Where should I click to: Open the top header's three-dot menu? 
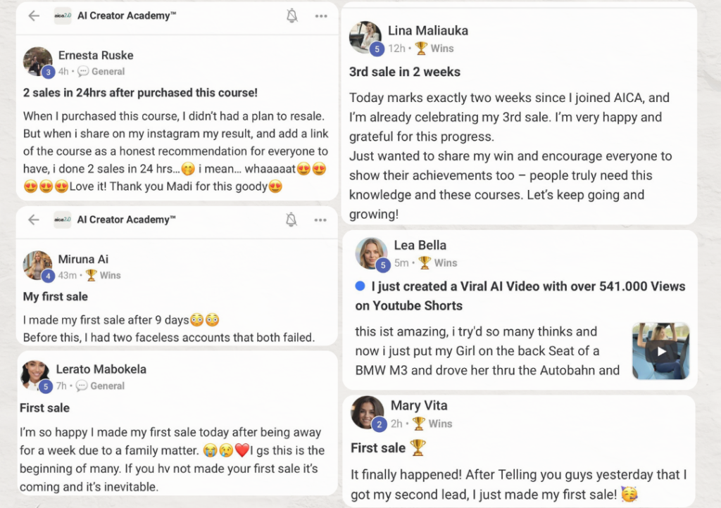[x=321, y=16]
